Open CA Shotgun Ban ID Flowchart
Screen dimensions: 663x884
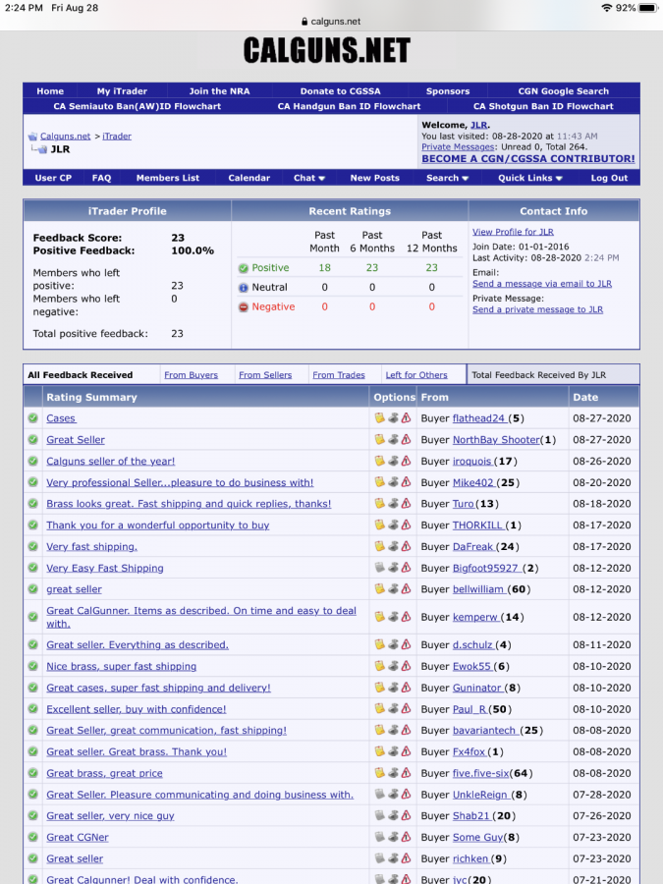(x=543, y=106)
